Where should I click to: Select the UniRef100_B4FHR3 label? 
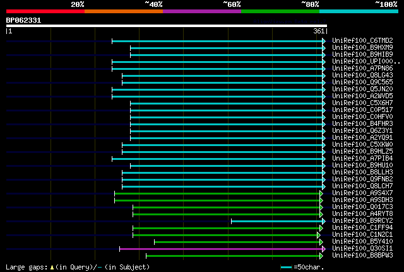362,124
